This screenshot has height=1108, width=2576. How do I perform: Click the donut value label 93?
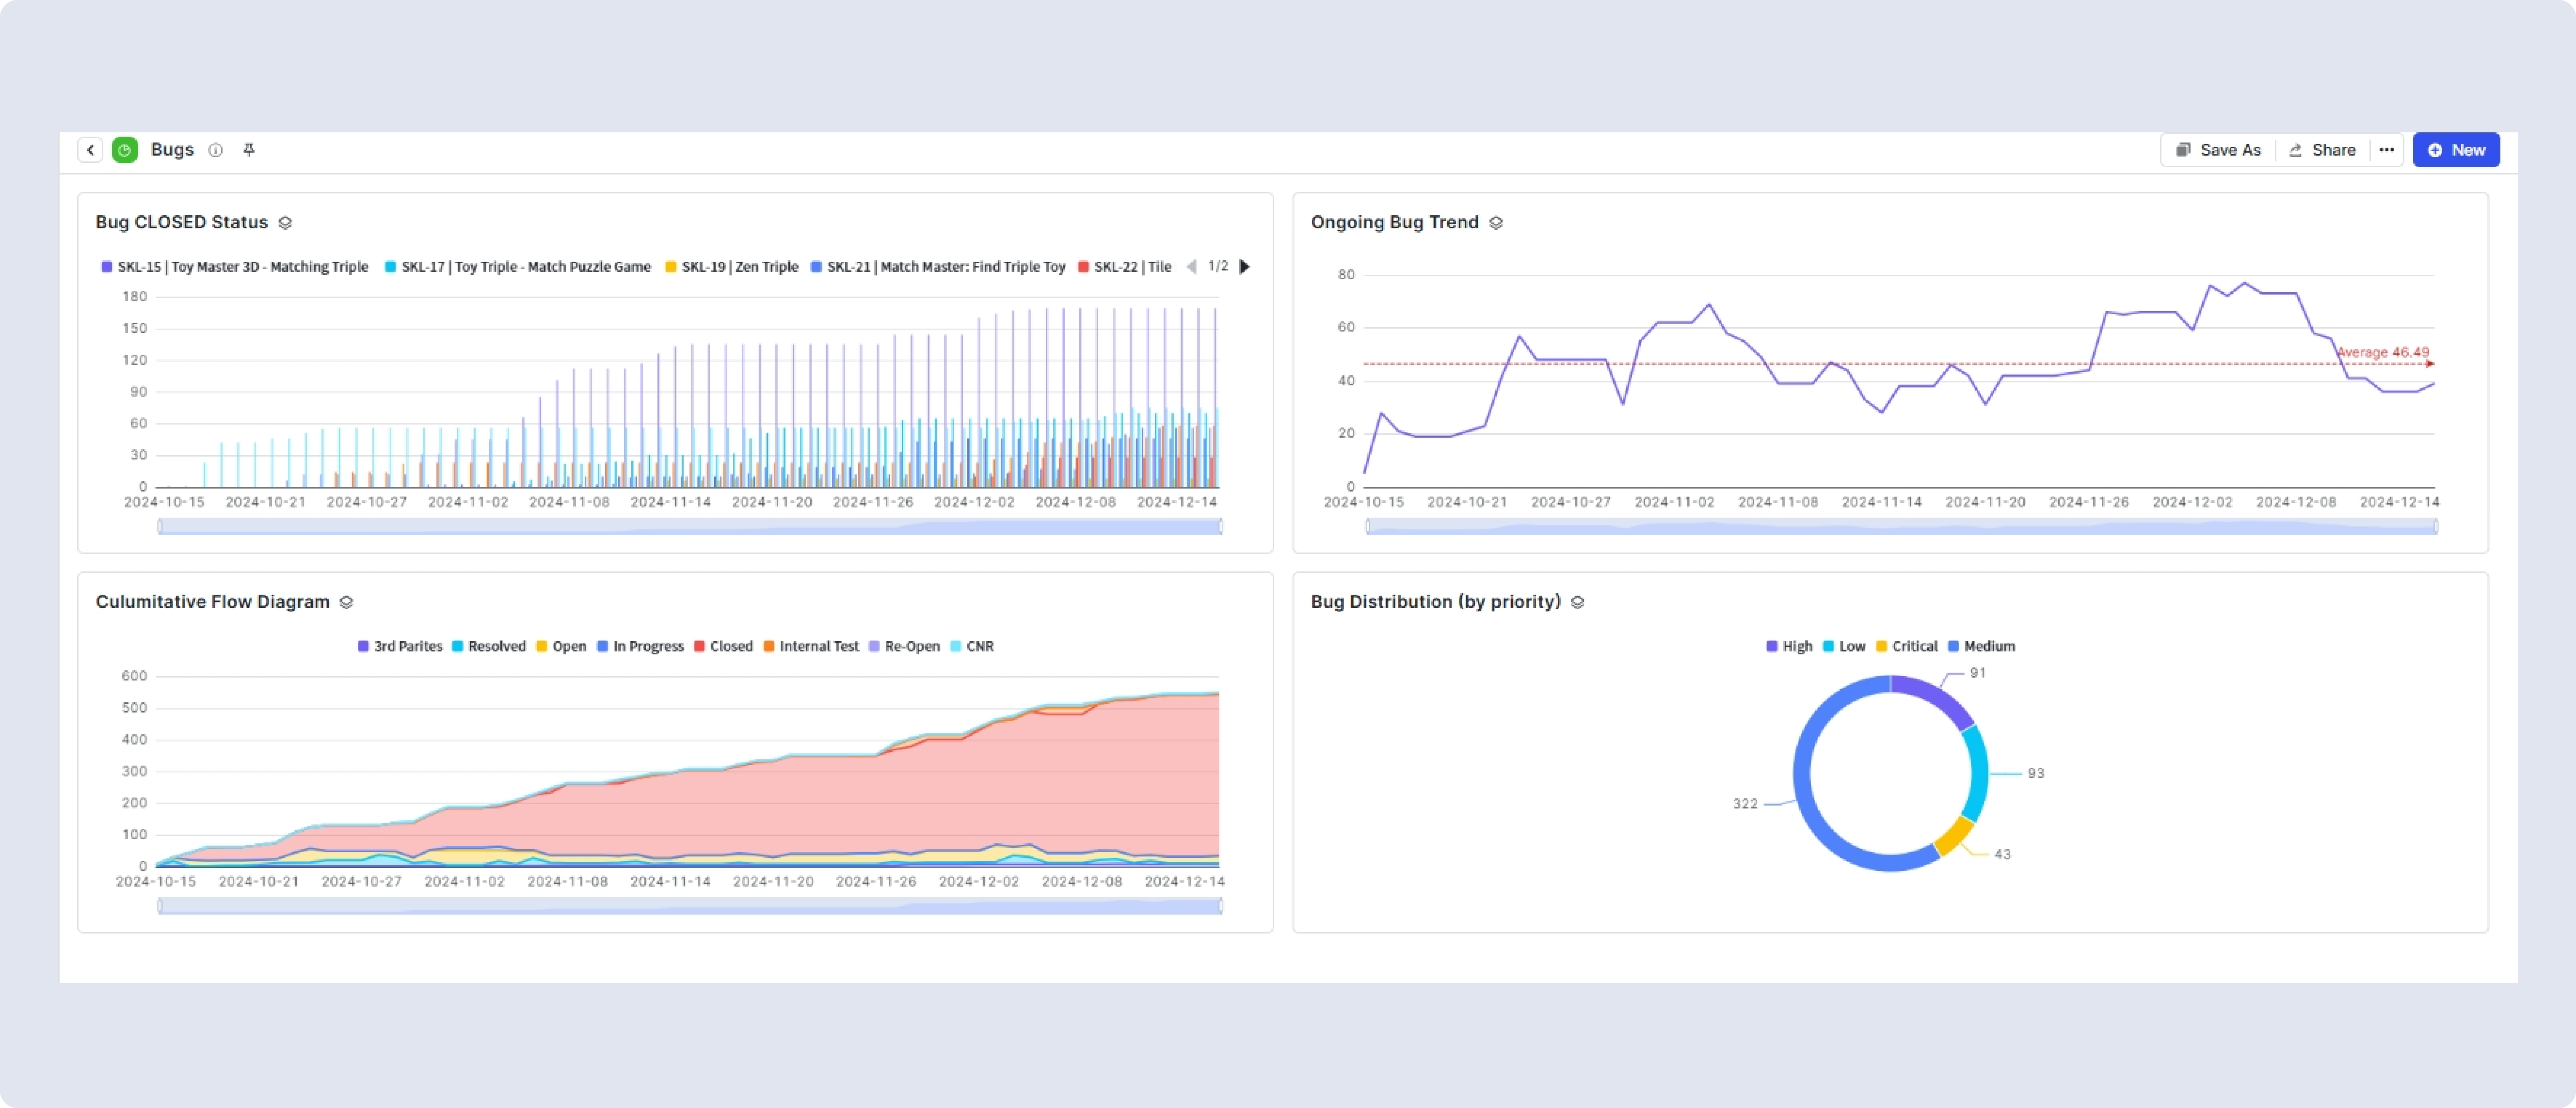pos(2036,773)
